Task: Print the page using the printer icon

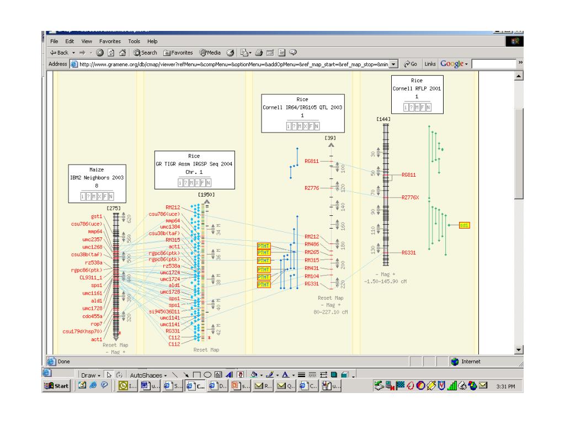Action: click(x=259, y=52)
